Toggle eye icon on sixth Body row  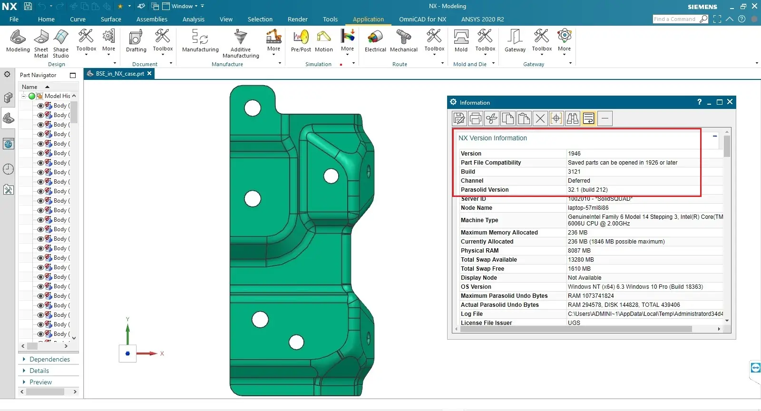[x=40, y=153]
